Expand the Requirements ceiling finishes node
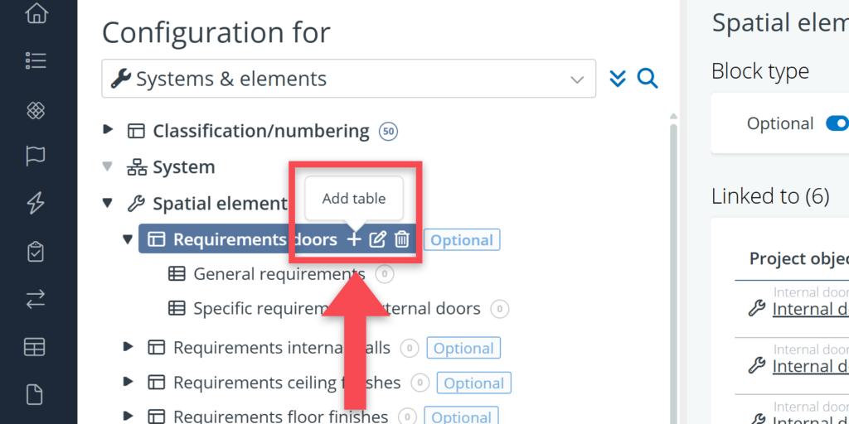The width and height of the screenshot is (849, 424). coord(128,383)
